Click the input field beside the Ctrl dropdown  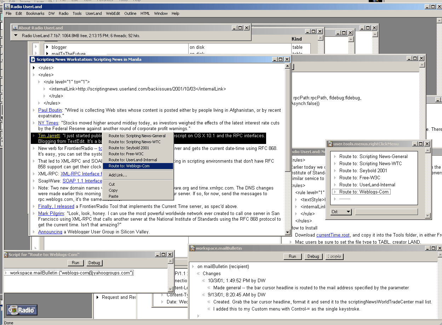point(386,212)
